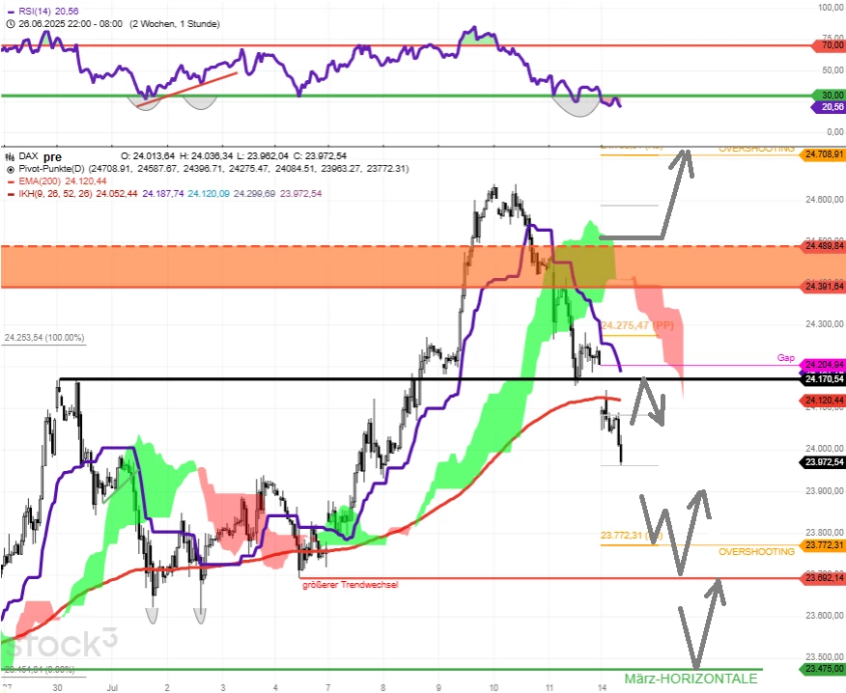Click the 24.275,47 (PP) pivot label
The height and width of the screenshot is (693, 846).
click(x=637, y=325)
